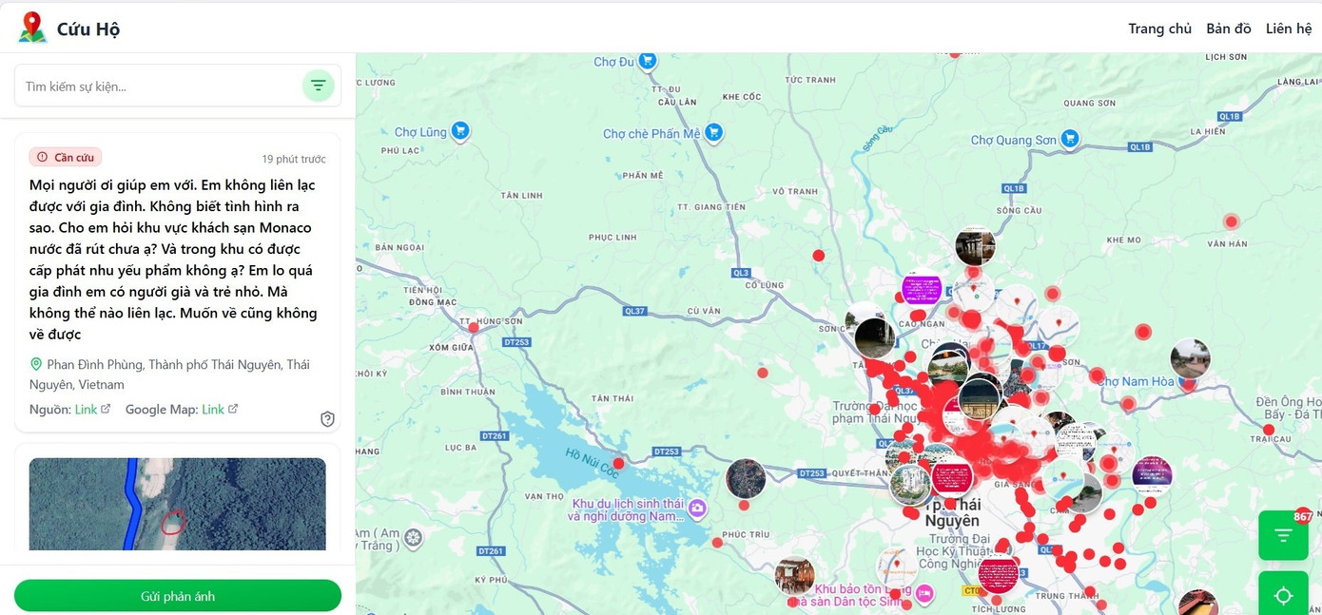1322x615 pixels.
Task: Focus the Tìm kiếm sự kiện search field
Action: tap(159, 86)
